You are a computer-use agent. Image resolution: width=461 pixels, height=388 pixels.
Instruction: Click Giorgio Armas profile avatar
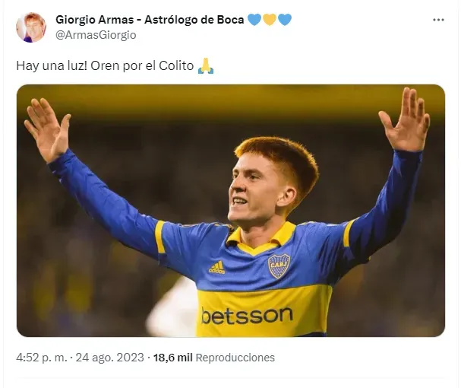click(31, 27)
